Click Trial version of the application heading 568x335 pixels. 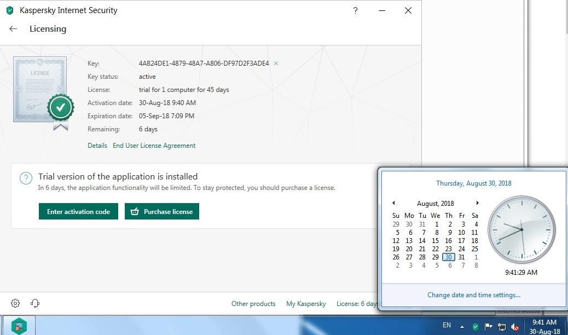(x=118, y=177)
